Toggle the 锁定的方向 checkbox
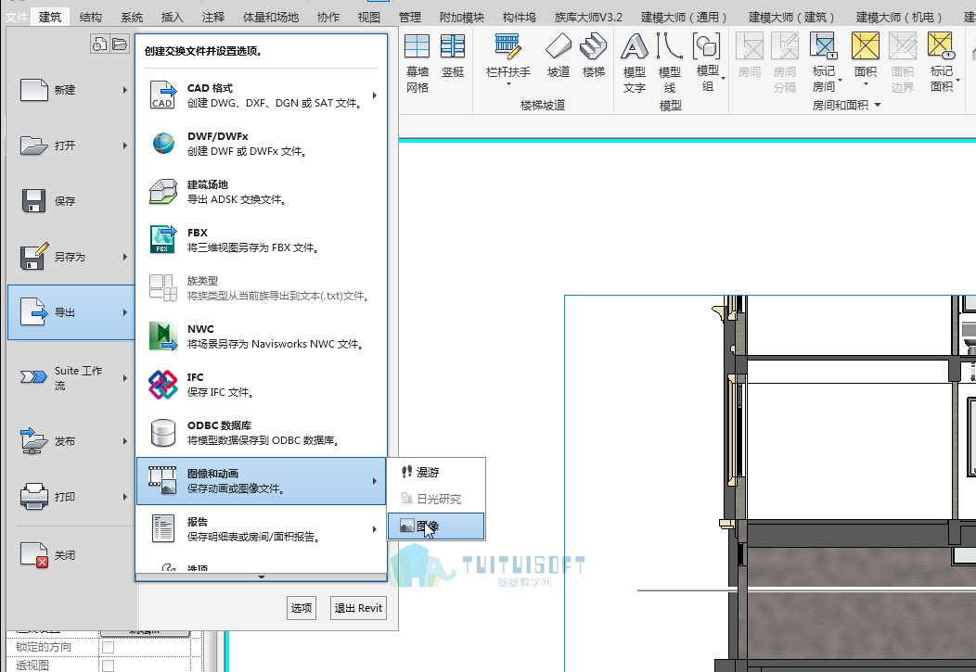 108,647
